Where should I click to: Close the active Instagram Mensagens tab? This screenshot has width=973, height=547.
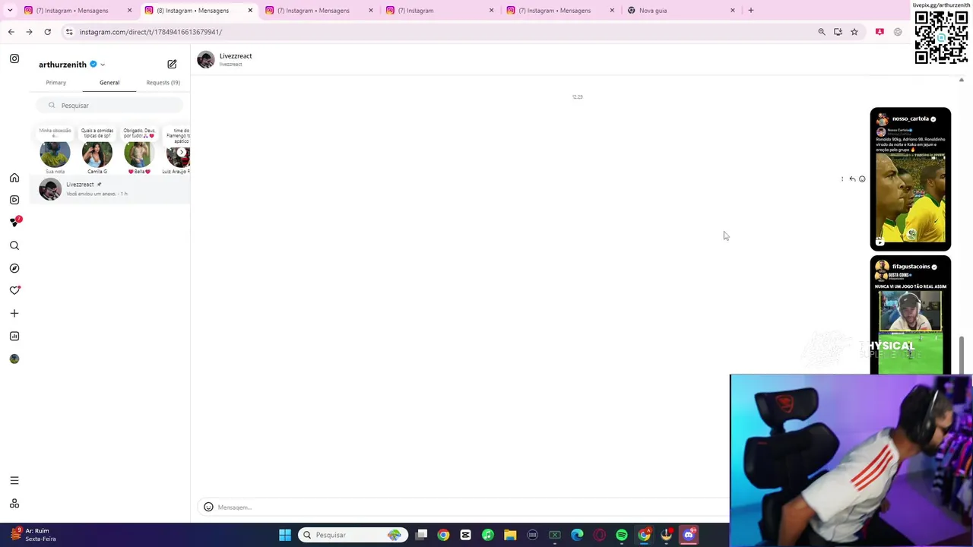tap(250, 11)
